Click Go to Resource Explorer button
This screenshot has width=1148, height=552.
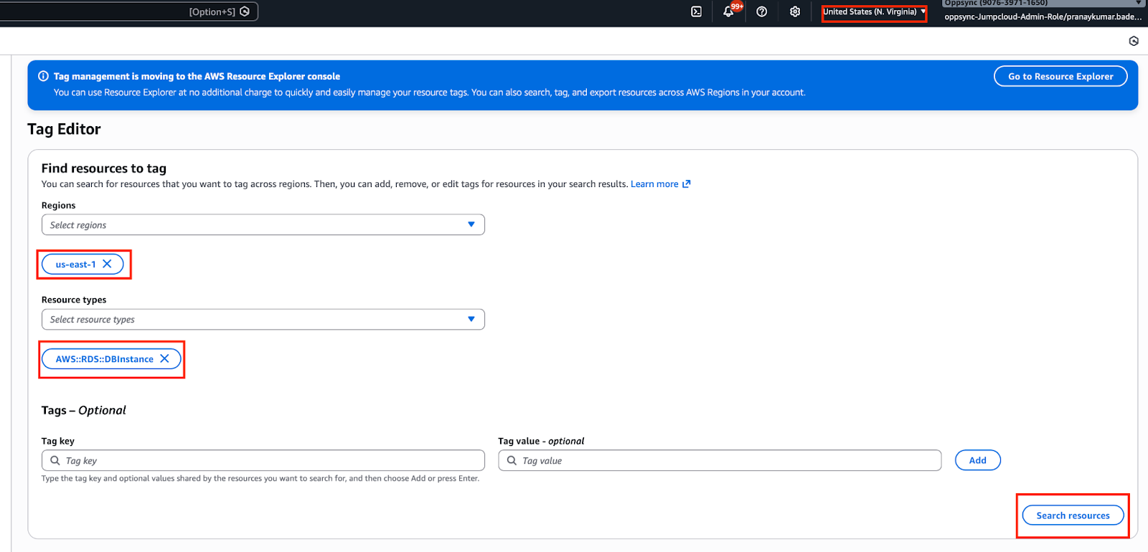[x=1060, y=76]
